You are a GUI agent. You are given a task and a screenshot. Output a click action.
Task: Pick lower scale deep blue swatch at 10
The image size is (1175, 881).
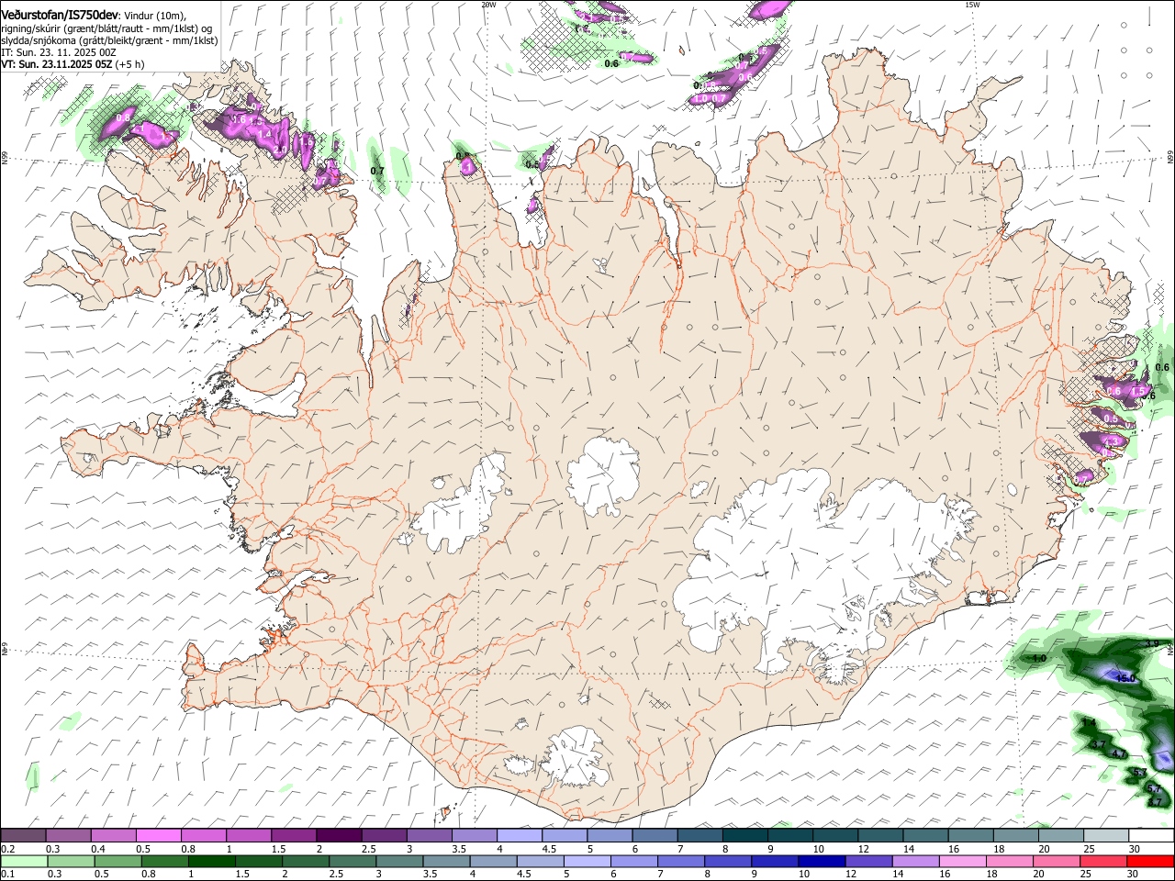[821, 861]
